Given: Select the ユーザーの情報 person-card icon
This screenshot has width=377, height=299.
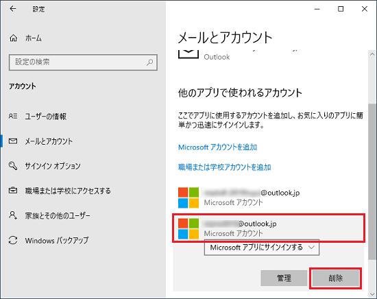Looking at the screenshot, I should pos(13,116).
